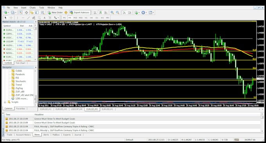Select the trendline drawing tool
The image size is (266, 143).
28,18
